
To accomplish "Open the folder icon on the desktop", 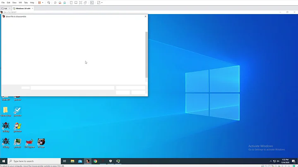I will [x=5, y=111].
